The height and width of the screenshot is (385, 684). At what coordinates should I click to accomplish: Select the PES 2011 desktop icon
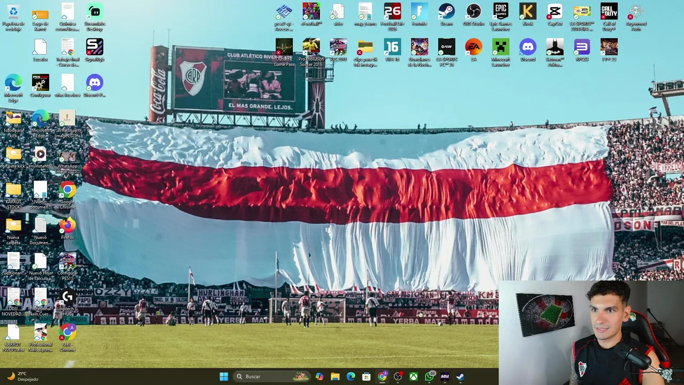(338, 50)
